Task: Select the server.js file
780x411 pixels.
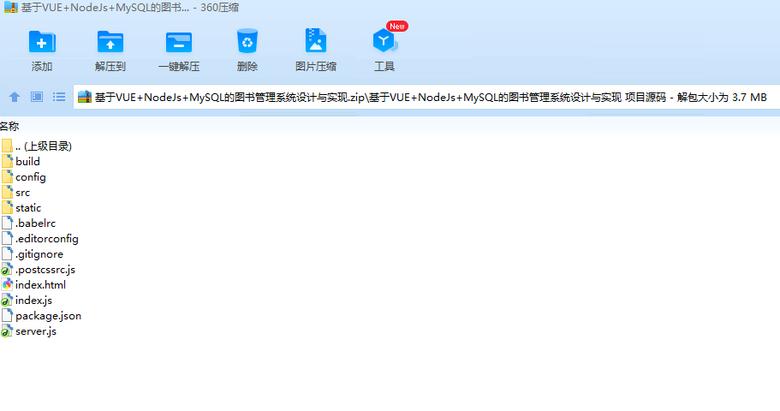Action: (36, 331)
